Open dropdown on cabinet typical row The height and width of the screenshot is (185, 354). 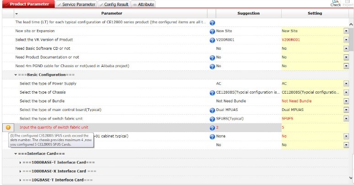[x=346, y=137]
